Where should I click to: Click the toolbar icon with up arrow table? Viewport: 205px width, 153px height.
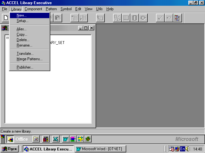75,18
